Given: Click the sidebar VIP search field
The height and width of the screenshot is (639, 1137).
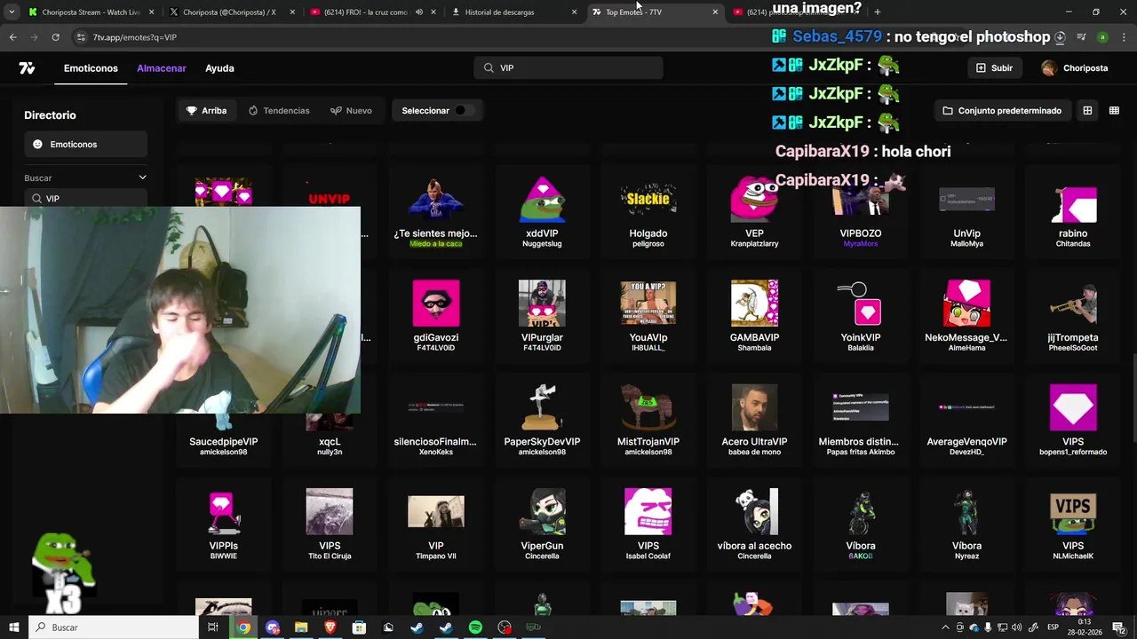Looking at the screenshot, I should coord(86,199).
